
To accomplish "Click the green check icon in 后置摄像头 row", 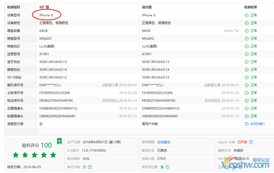I will (x=247, y=108).
